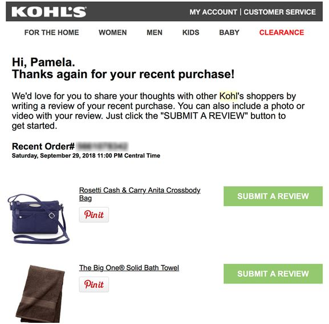Click the brown bath towel product image
Viewport: 329px width, 324px height.
pyautogui.click(x=40, y=294)
